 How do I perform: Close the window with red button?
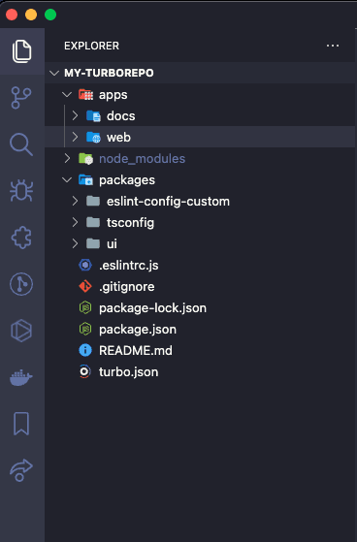pos(12,15)
